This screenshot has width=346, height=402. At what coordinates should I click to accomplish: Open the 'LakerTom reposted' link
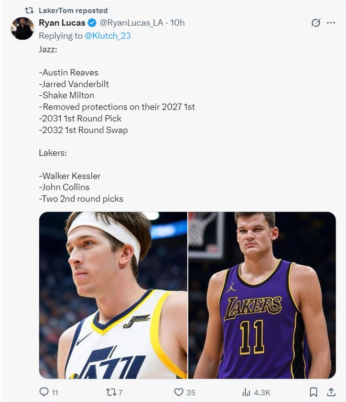click(73, 10)
